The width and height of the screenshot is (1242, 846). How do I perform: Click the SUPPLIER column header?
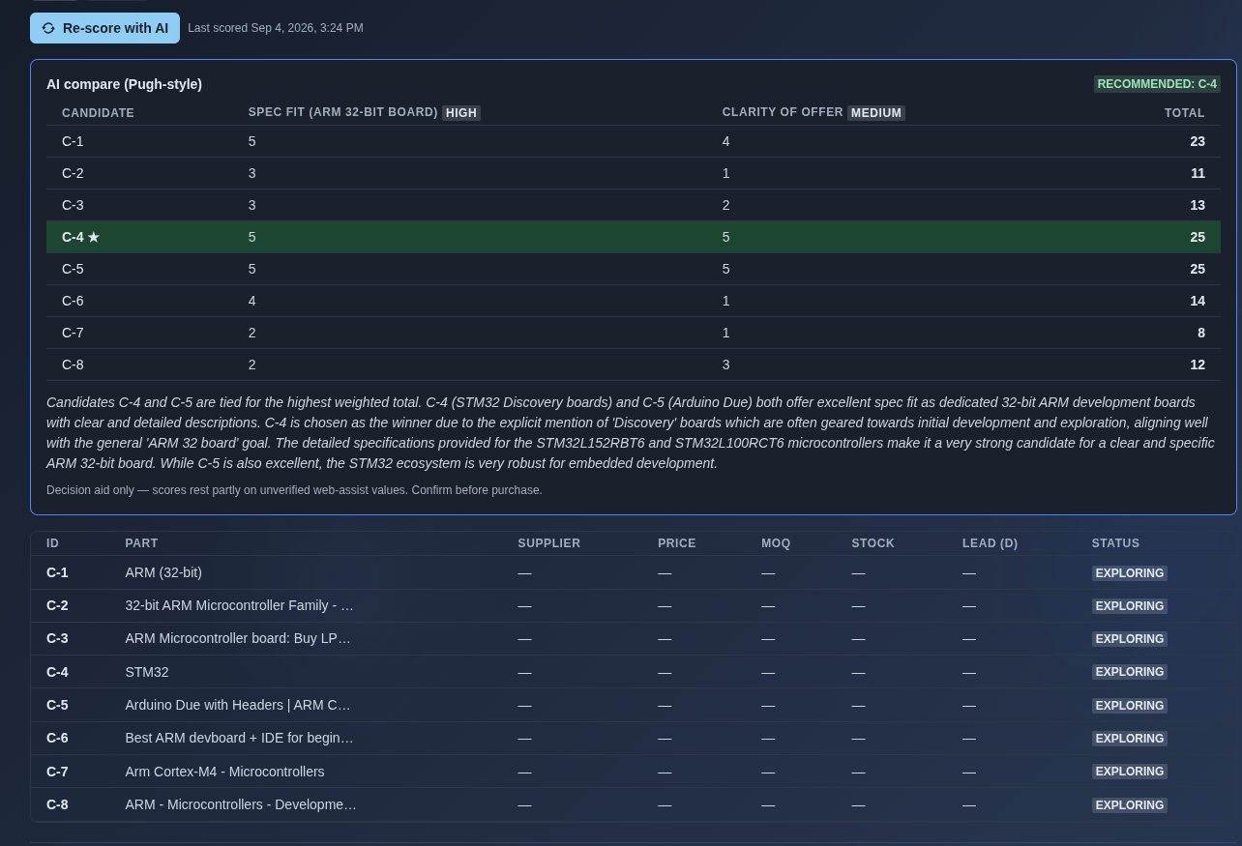click(549, 543)
